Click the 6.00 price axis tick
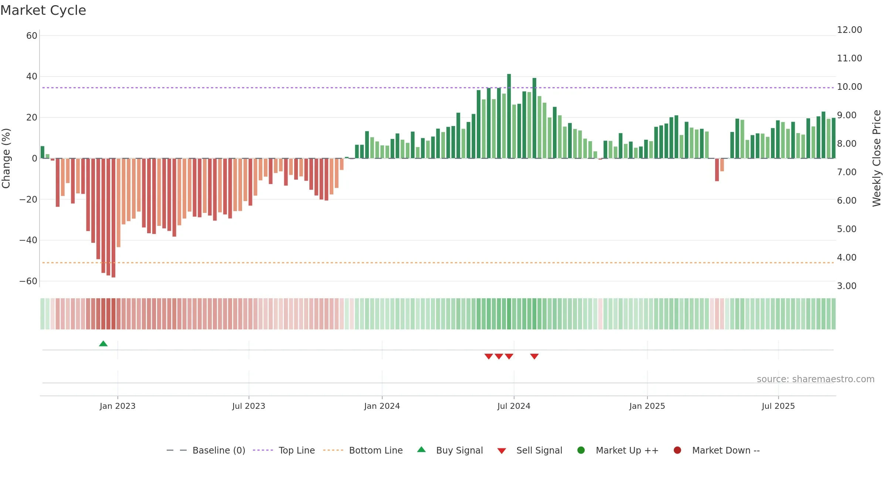887x499 pixels. tap(847, 201)
